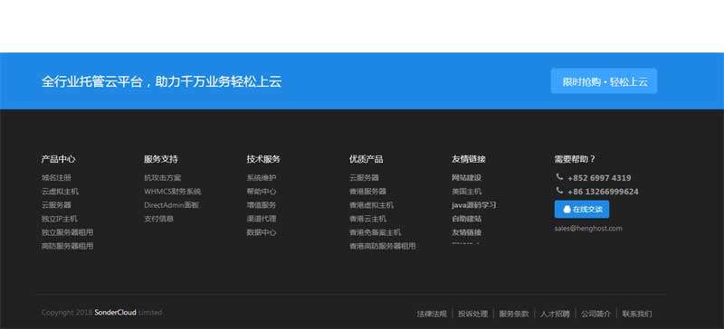Click the 增值服务 link
Viewport: 724px width, 329px height.
262,205
